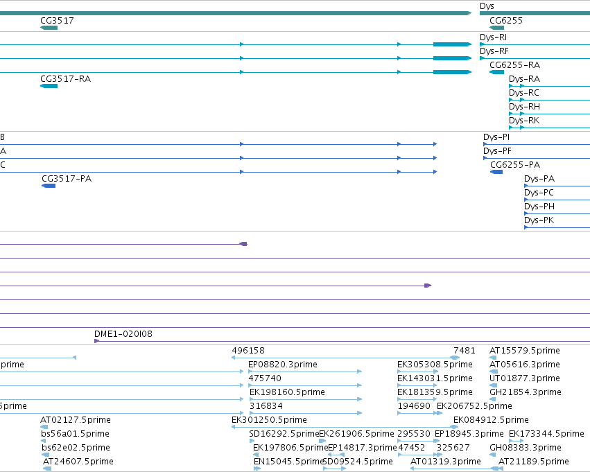Select feature 194690

pos(414,406)
